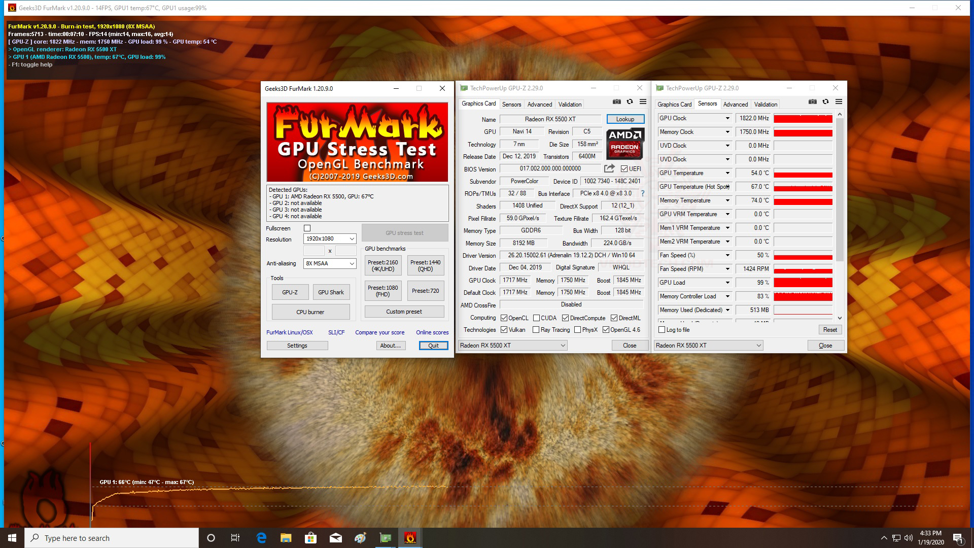Open Microsoft Edge from the taskbar
974x548 pixels.
[261, 538]
